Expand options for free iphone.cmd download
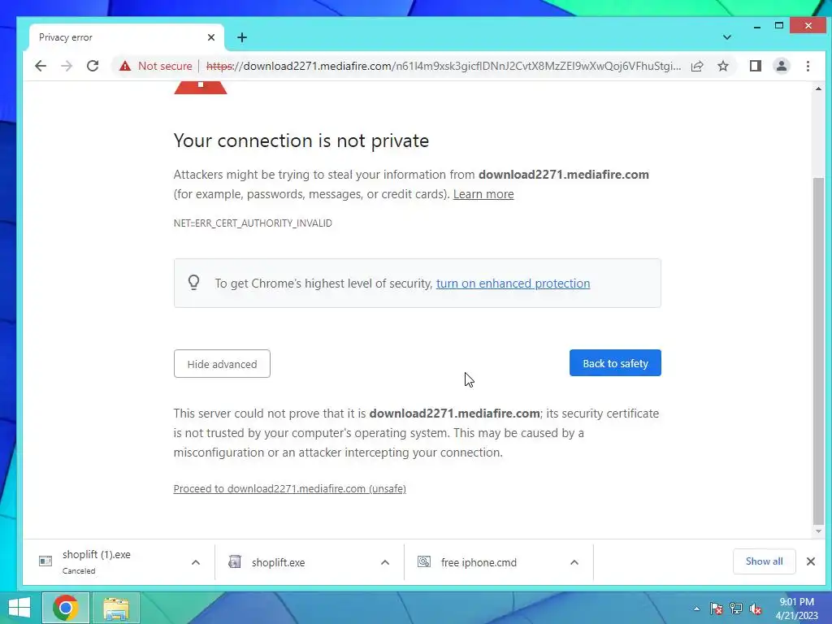The width and height of the screenshot is (832, 624). click(x=574, y=562)
